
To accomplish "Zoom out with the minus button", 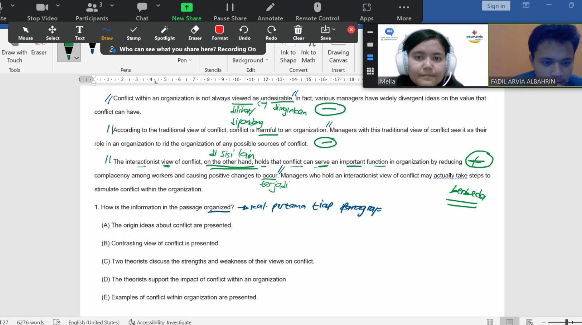I will pyautogui.click(x=543, y=322).
